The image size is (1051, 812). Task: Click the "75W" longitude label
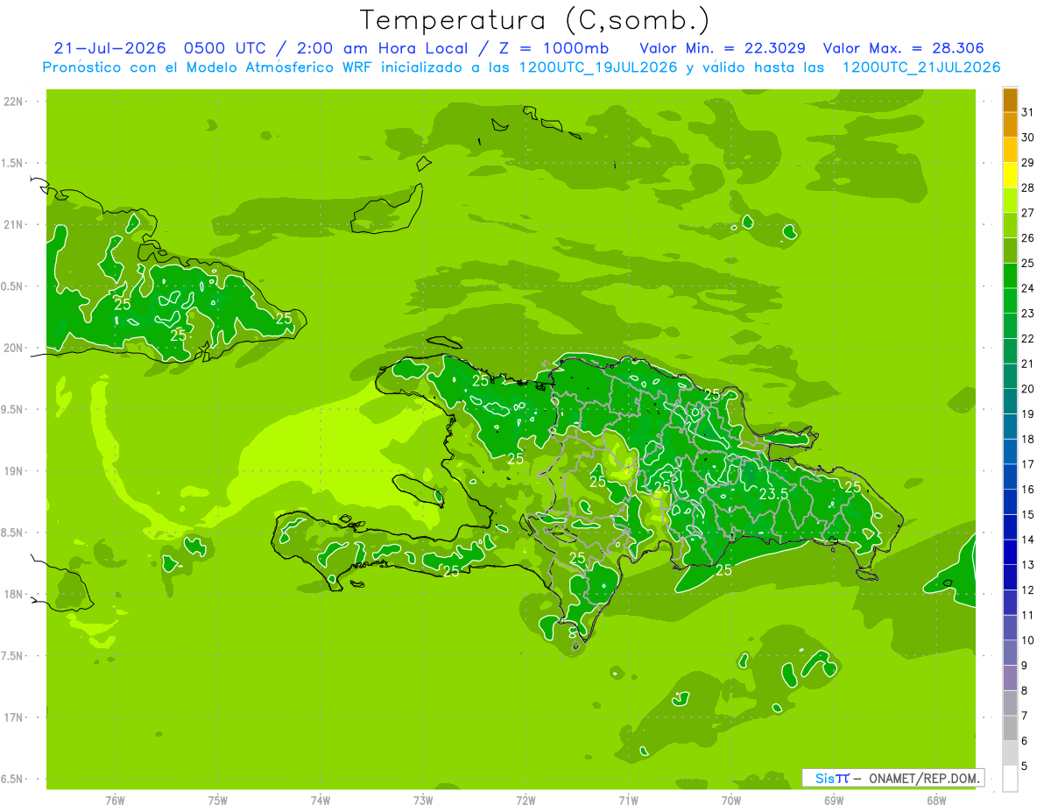(218, 800)
